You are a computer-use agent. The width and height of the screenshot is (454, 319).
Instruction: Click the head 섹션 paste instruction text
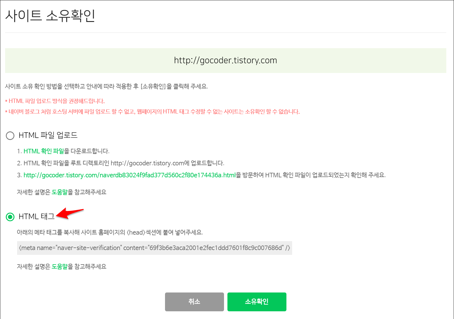pos(110,232)
